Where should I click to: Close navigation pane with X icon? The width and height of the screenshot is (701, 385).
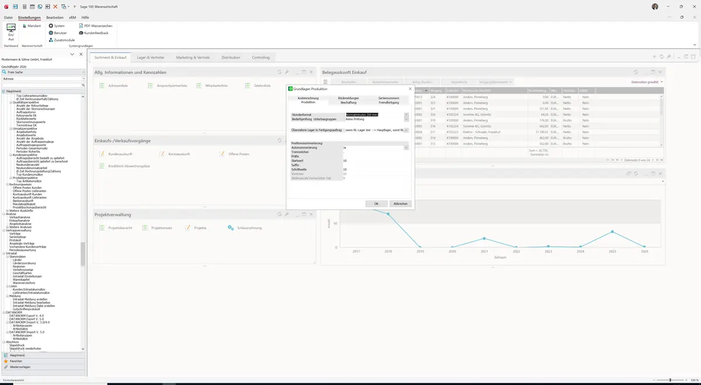pos(81,54)
